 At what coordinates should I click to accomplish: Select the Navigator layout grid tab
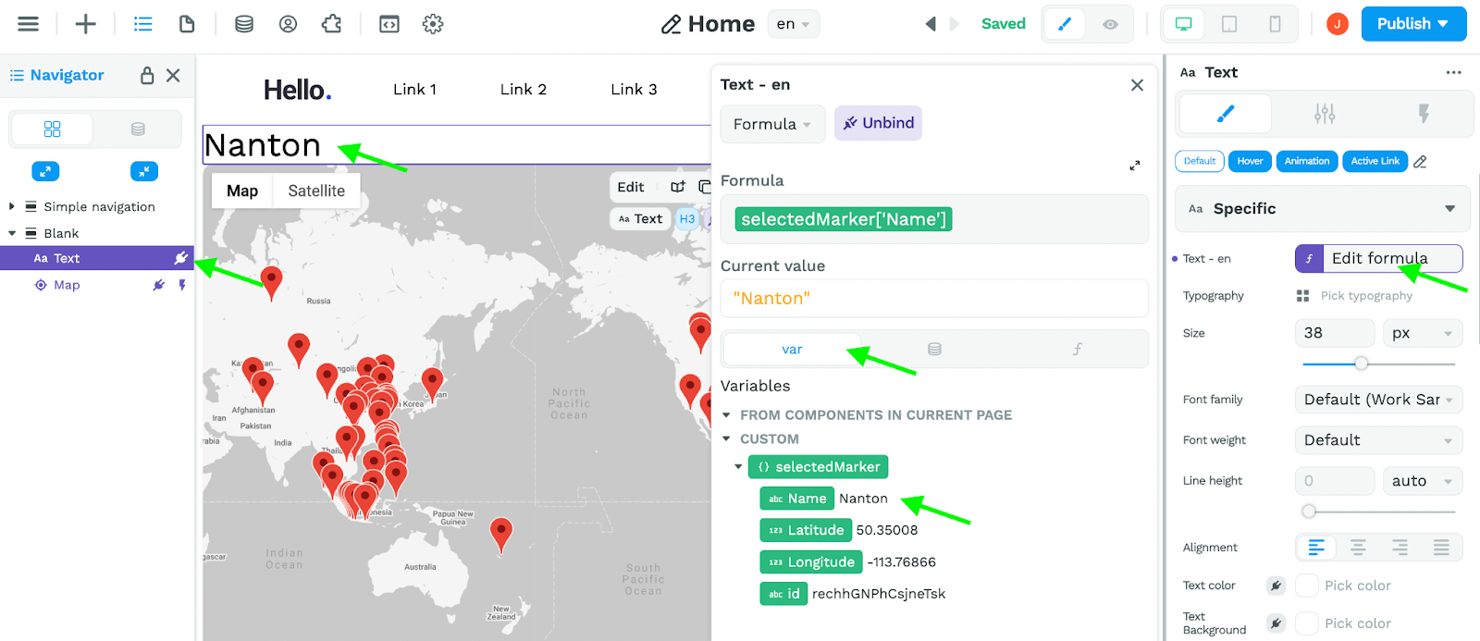coord(52,129)
